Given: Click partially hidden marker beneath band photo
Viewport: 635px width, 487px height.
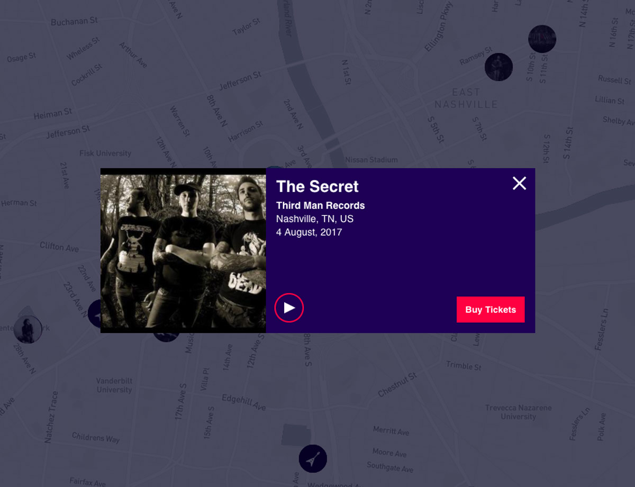Looking at the screenshot, I should click(166, 337).
